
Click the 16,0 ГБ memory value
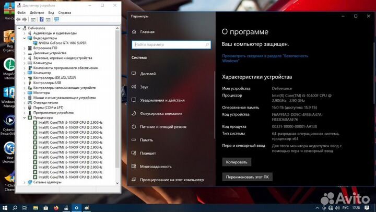click(x=294, y=108)
